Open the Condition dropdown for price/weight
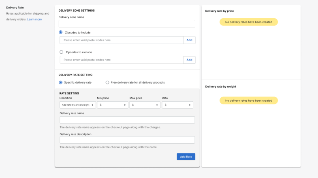 [x=77, y=105]
